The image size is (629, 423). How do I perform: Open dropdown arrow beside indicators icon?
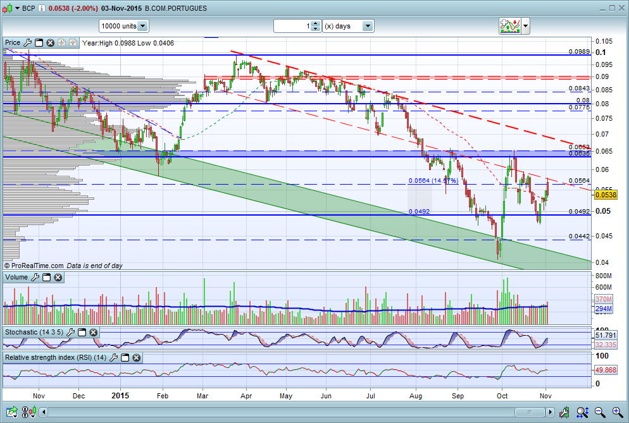click(x=525, y=26)
